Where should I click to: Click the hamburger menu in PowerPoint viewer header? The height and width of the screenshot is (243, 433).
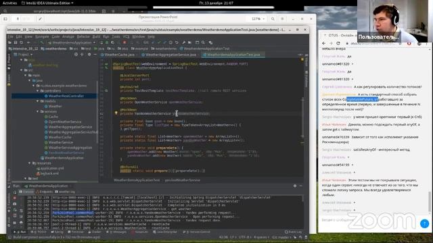(282, 19)
